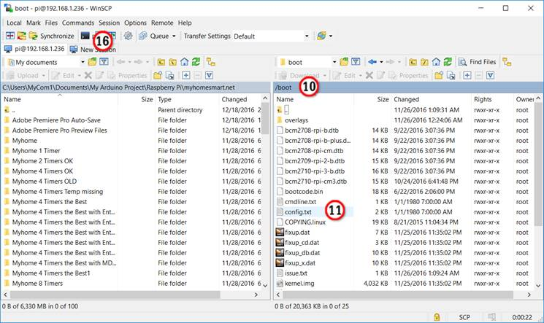Sort remote files by Rights column
This screenshot has width=544, height=323.
tap(492, 99)
